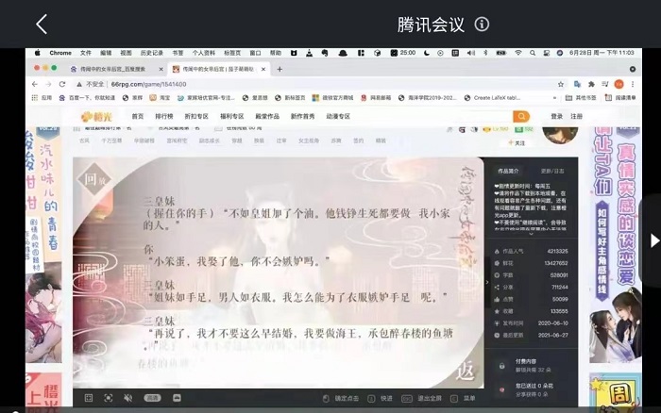The width and height of the screenshot is (661, 413).
Task: Go to 首页 in site navigation
Action: [138, 117]
